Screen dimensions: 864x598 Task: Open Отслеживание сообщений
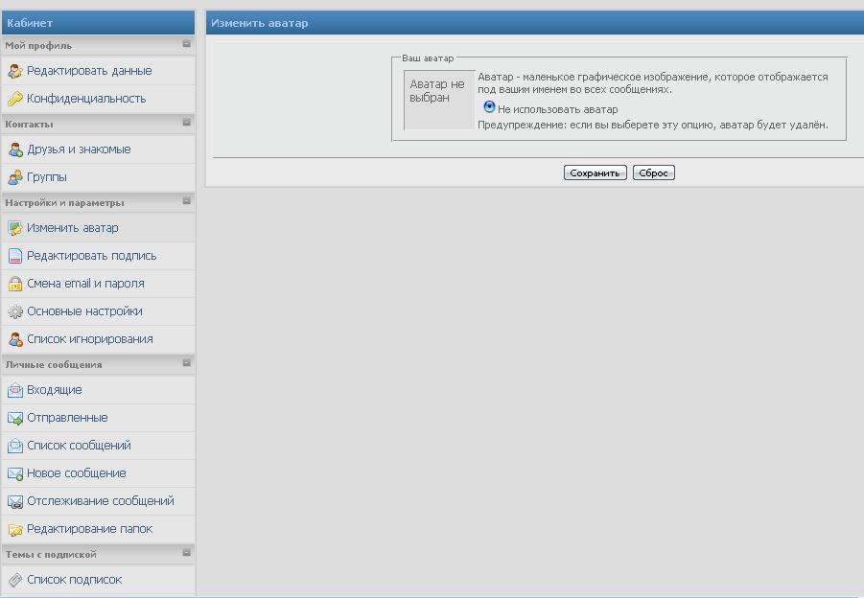101,501
